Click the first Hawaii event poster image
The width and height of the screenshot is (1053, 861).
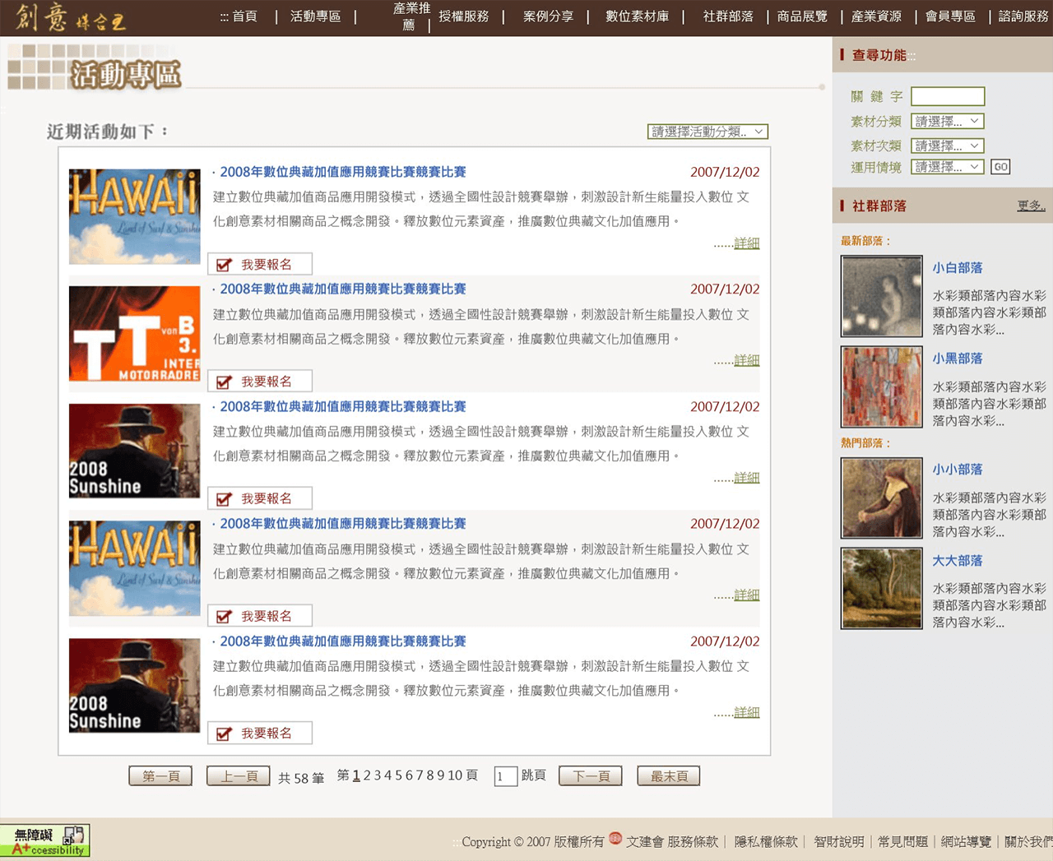pyautogui.click(x=134, y=216)
